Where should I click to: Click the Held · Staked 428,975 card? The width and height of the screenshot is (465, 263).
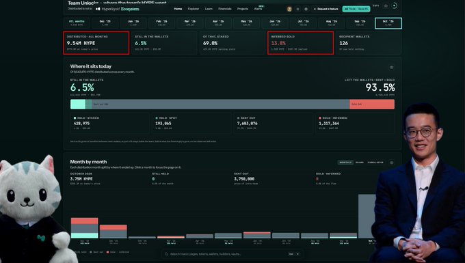[x=110, y=123]
